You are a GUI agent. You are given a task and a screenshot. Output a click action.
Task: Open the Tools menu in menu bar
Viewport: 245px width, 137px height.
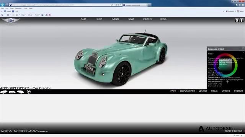[x=25, y=8]
